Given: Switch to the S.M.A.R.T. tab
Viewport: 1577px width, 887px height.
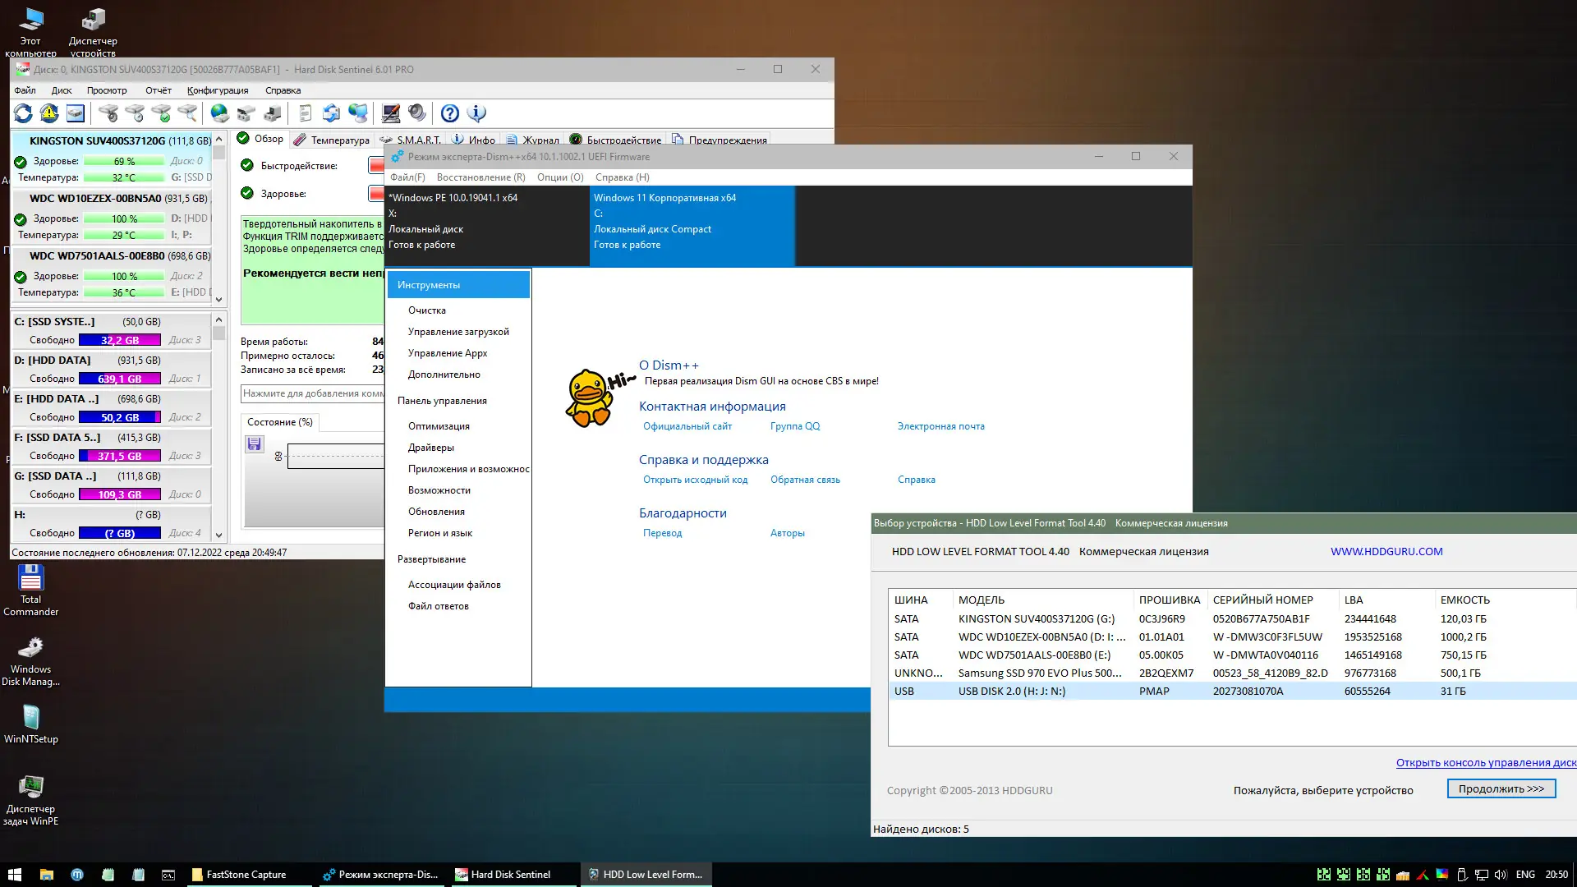Looking at the screenshot, I should (x=419, y=140).
